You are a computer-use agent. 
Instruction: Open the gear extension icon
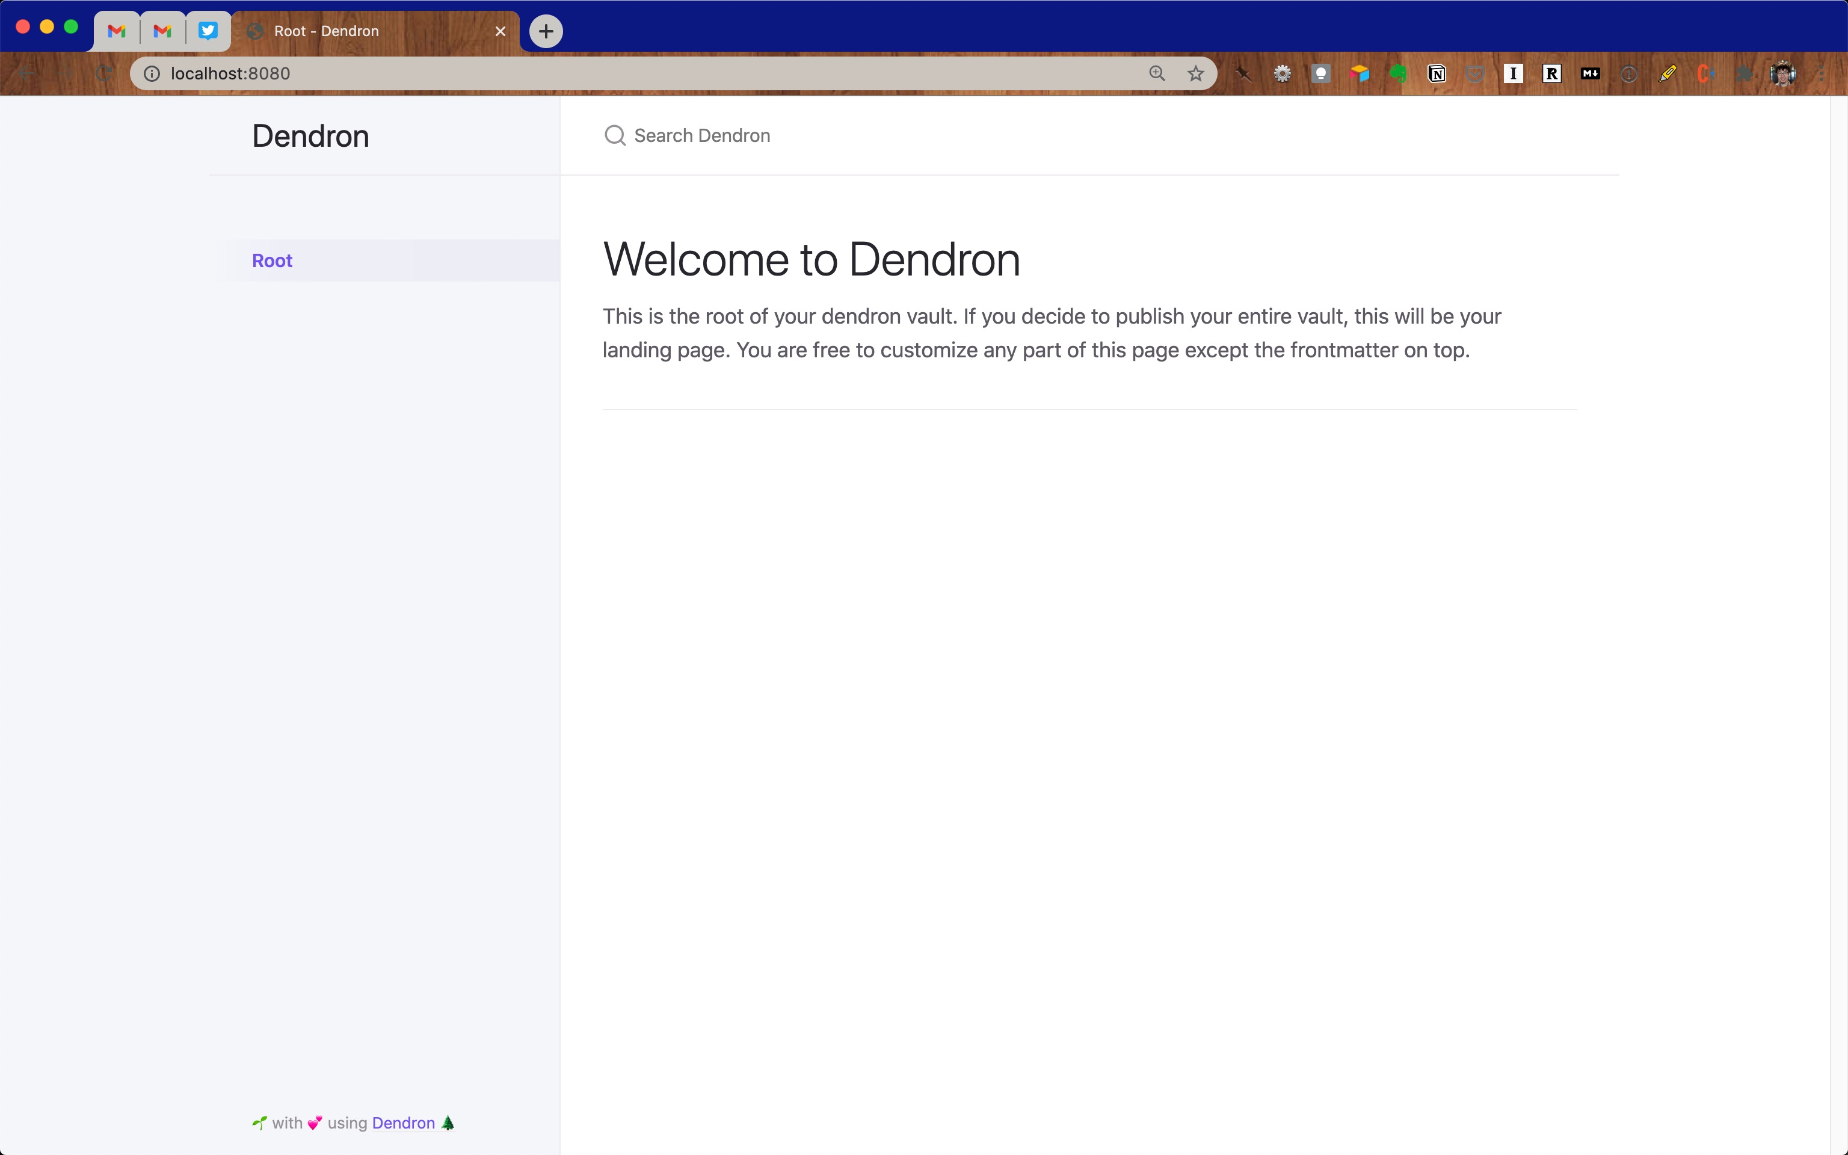(1283, 73)
